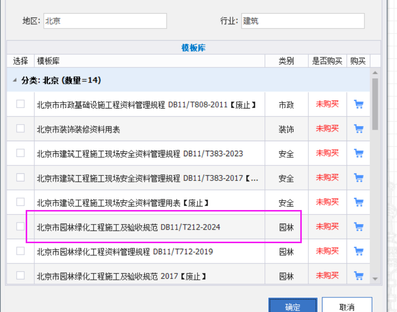The image size is (397, 312).
Task: Click cart icon for DB11/T712-2019 row
Action: (359, 251)
